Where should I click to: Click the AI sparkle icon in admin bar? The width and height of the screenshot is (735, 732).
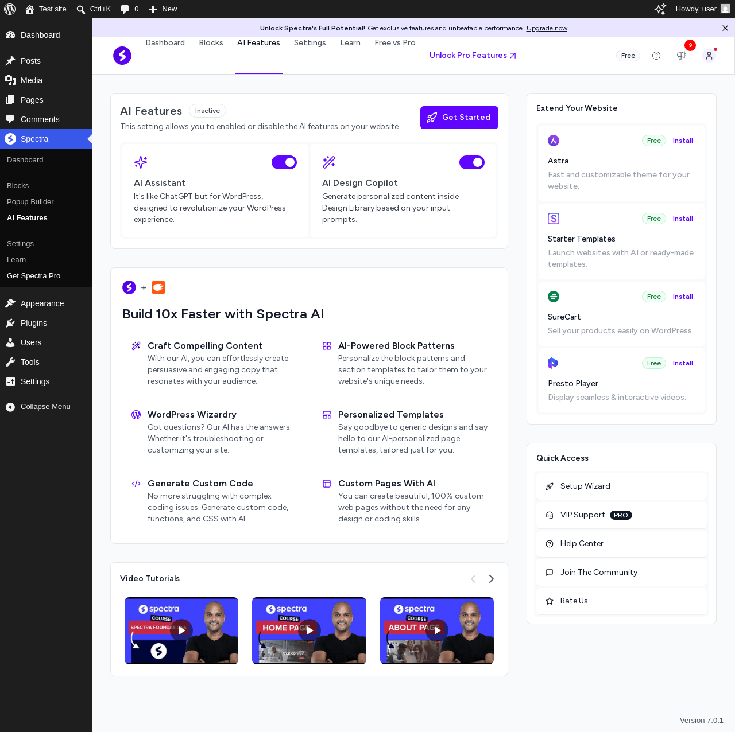point(660,9)
